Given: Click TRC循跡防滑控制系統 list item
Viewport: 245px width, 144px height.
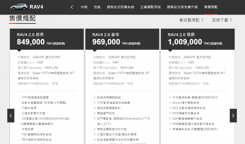Looking at the screenshot, I should (36, 140).
